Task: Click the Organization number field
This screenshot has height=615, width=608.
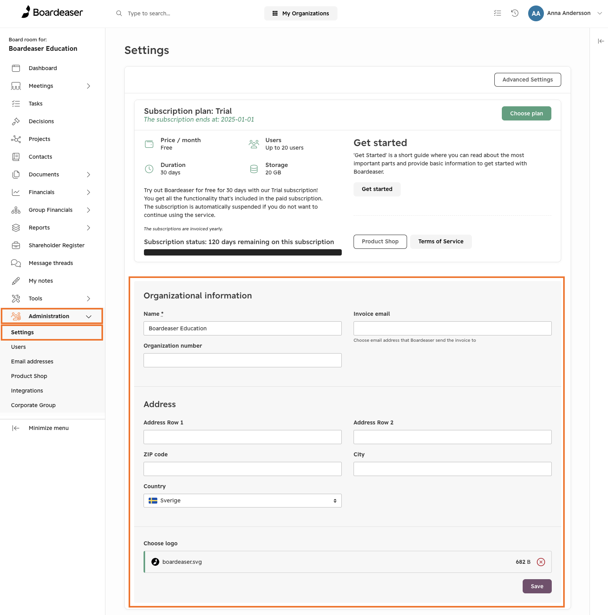Action: [x=243, y=360]
